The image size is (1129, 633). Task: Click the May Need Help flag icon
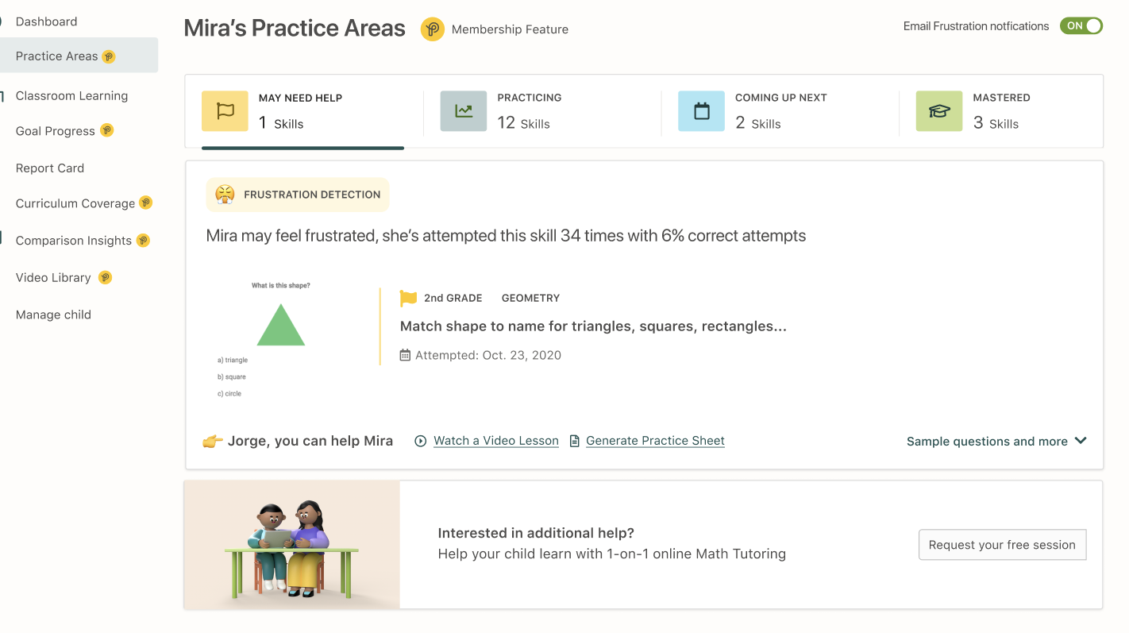[x=225, y=111]
